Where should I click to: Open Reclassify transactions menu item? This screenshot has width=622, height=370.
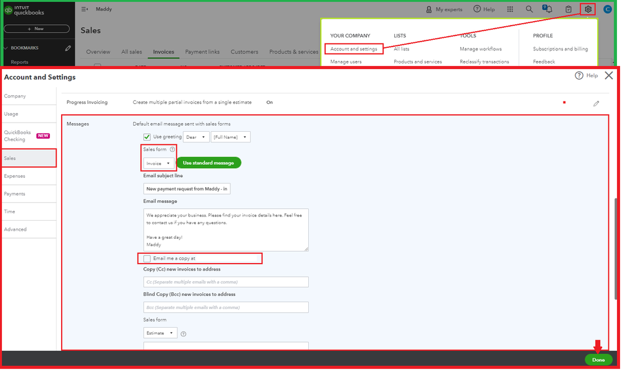pyautogui.click(x=484, y=62)
